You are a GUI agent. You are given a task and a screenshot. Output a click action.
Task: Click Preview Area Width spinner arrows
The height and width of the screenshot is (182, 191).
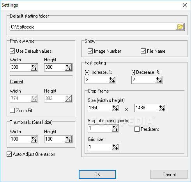coord(34,67)
